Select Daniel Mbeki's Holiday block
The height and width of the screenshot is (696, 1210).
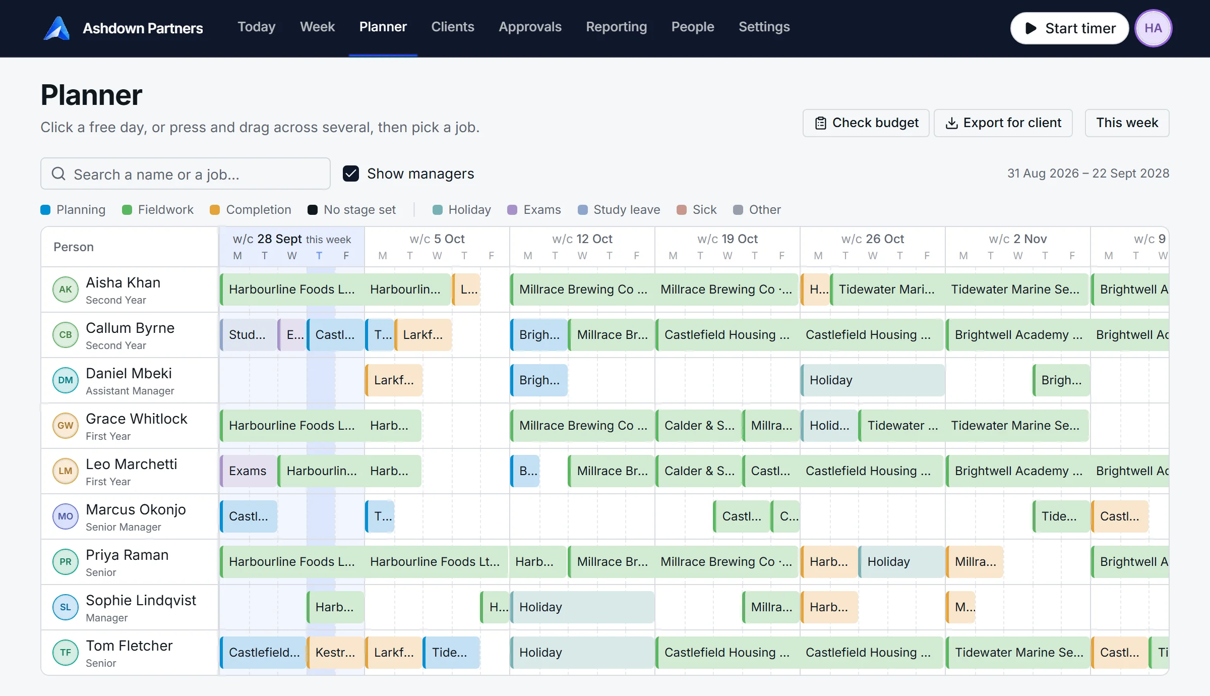(873, 380)
